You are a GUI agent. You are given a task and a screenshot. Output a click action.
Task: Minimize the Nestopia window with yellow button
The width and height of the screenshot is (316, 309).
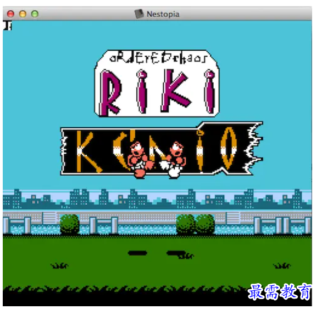(x=23, y=14)
